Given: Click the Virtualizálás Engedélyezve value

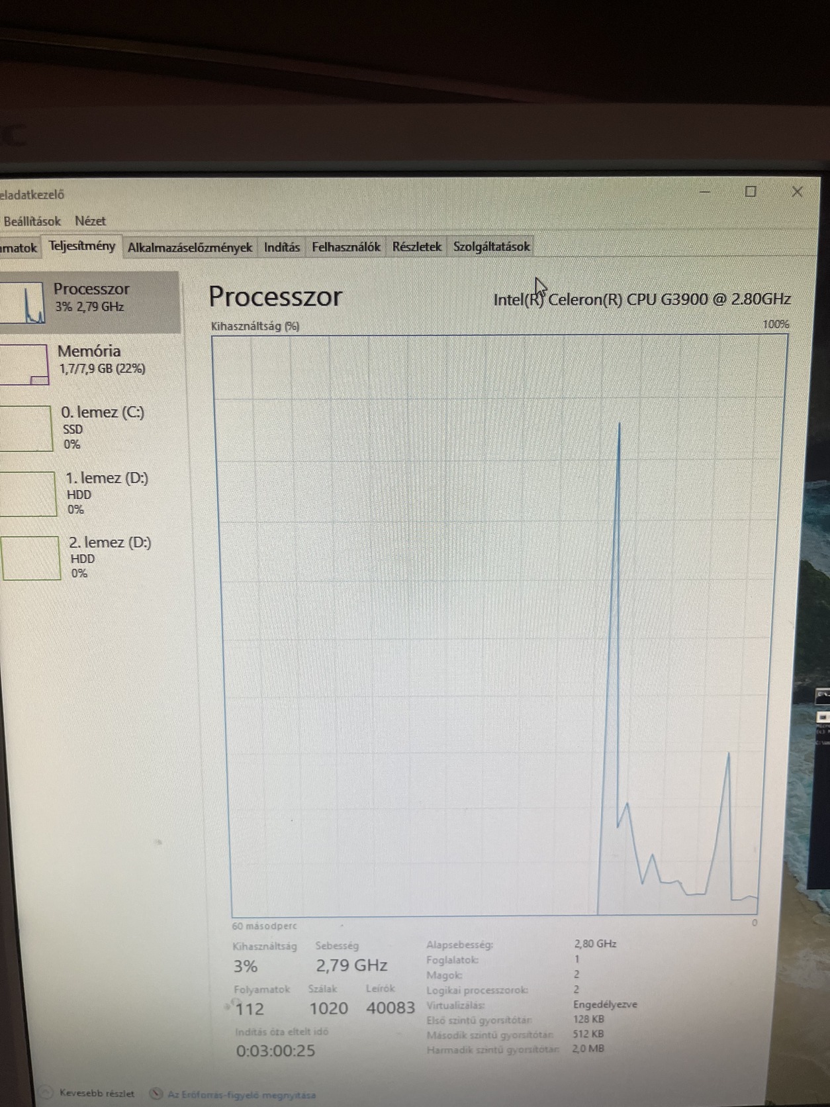Looking at the screenshot, I should 605,1004.
